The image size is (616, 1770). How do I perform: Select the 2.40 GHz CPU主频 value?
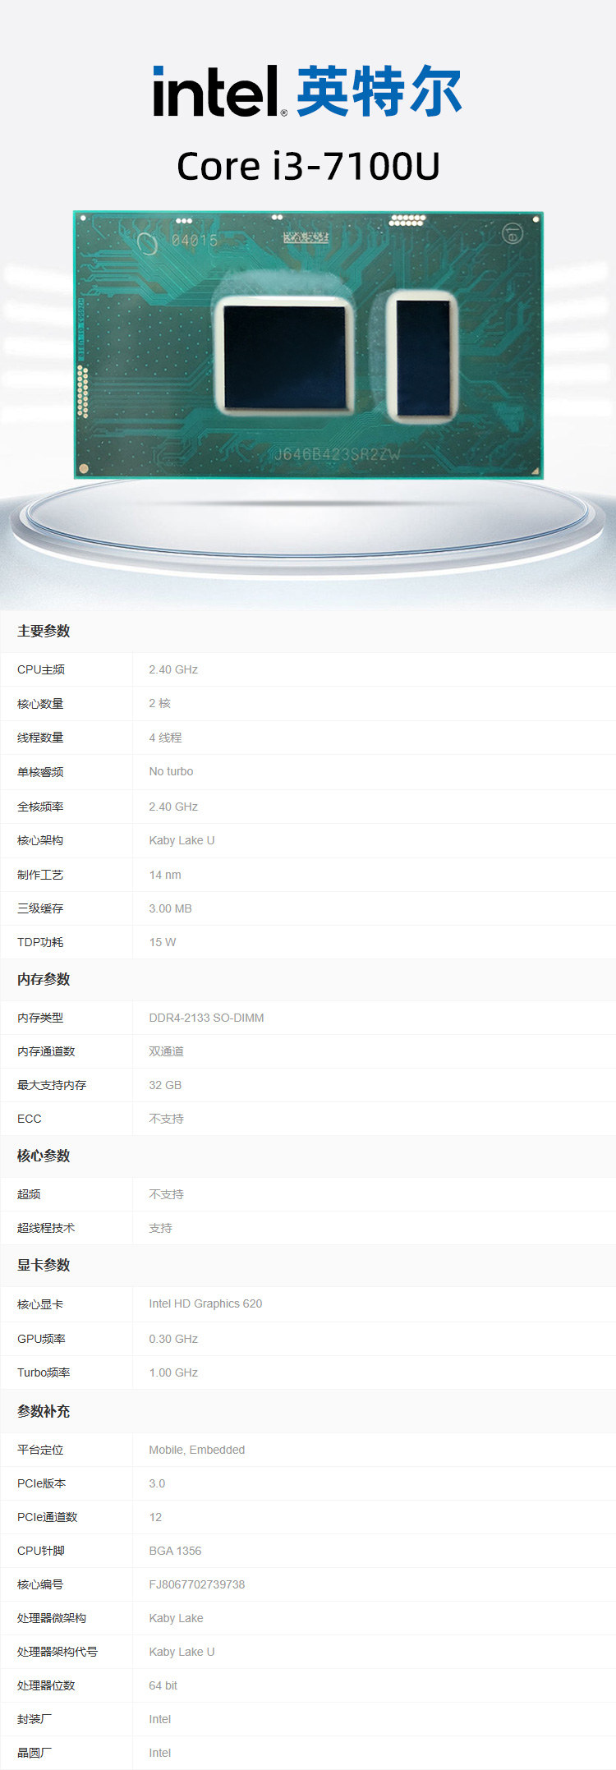pyautogui.click(x=173, y=669)
